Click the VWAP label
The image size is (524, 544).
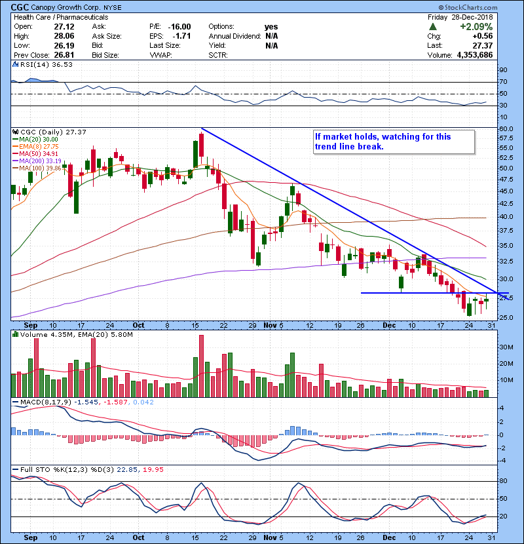(160, 55)
